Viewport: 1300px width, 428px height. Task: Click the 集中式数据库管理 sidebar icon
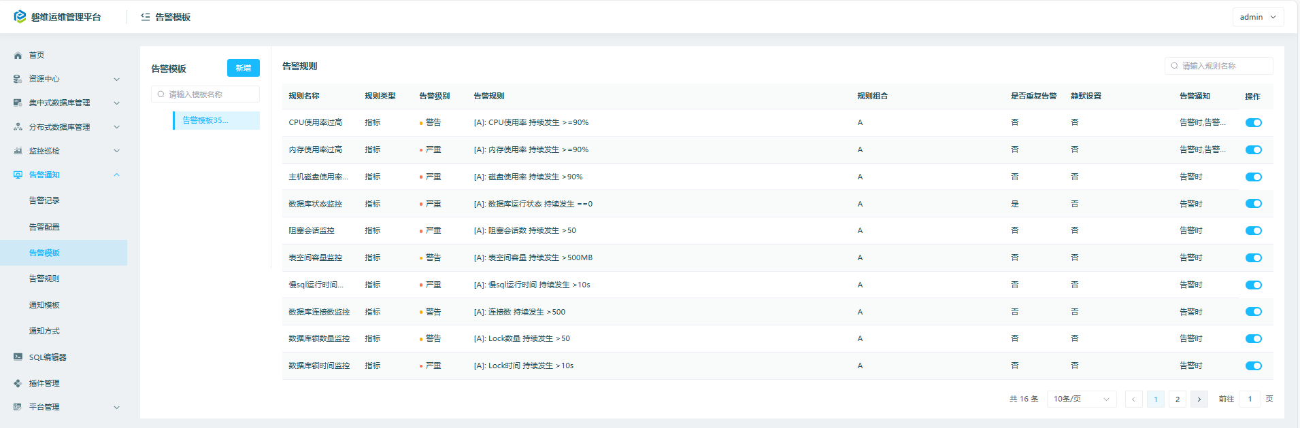pos(18,103)
